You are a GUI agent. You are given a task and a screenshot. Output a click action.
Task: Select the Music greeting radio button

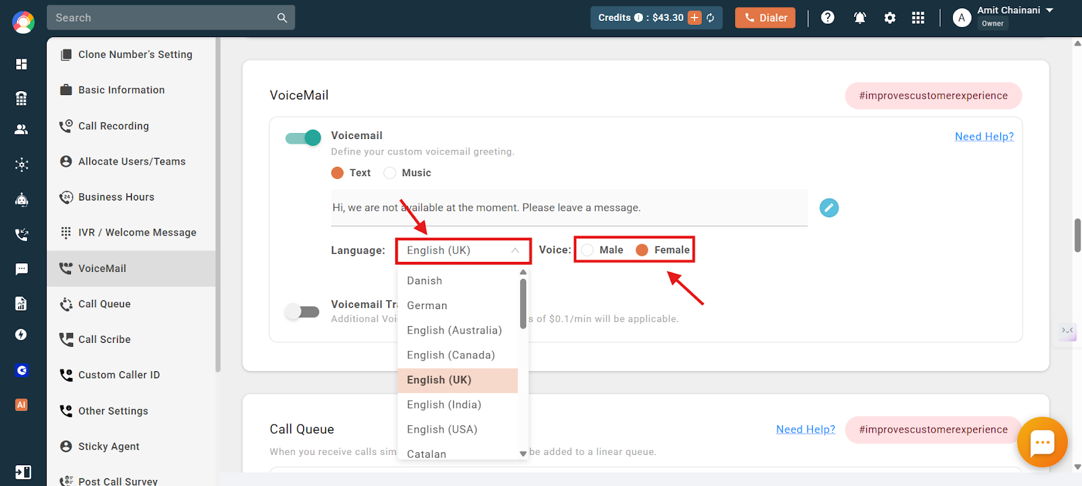pyautogui.click(x=390, y=173)
